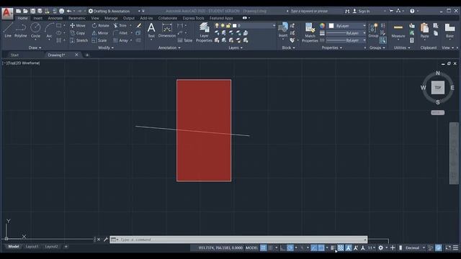
Task: Toggle transparency display in status bar
Action: click(x=341, y=247)
